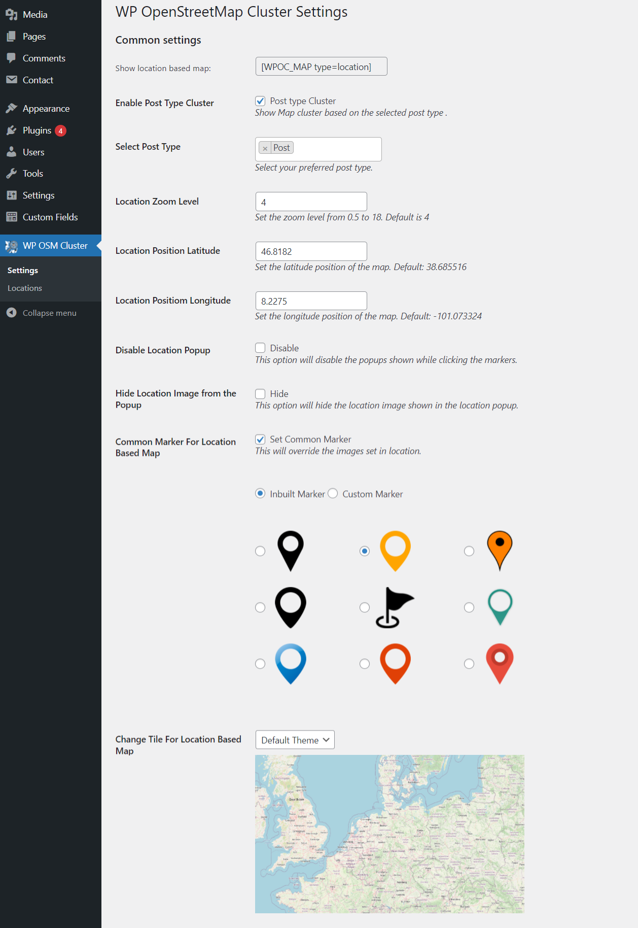The height and width of the screenshot is (928, 638).
Task: Open the Settings admin menu link
Action: (38, 195)
